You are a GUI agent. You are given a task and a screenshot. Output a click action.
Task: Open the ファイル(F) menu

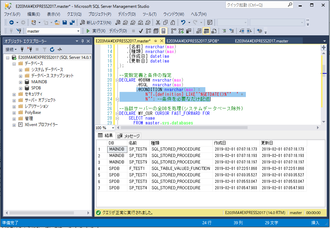tap(12, 14)
